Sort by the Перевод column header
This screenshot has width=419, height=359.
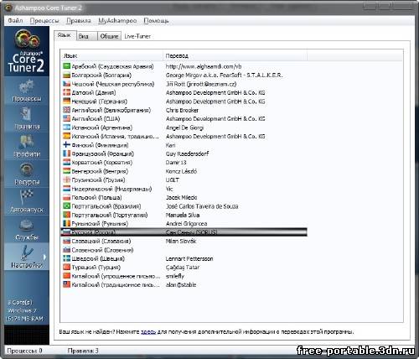point(235,55)
